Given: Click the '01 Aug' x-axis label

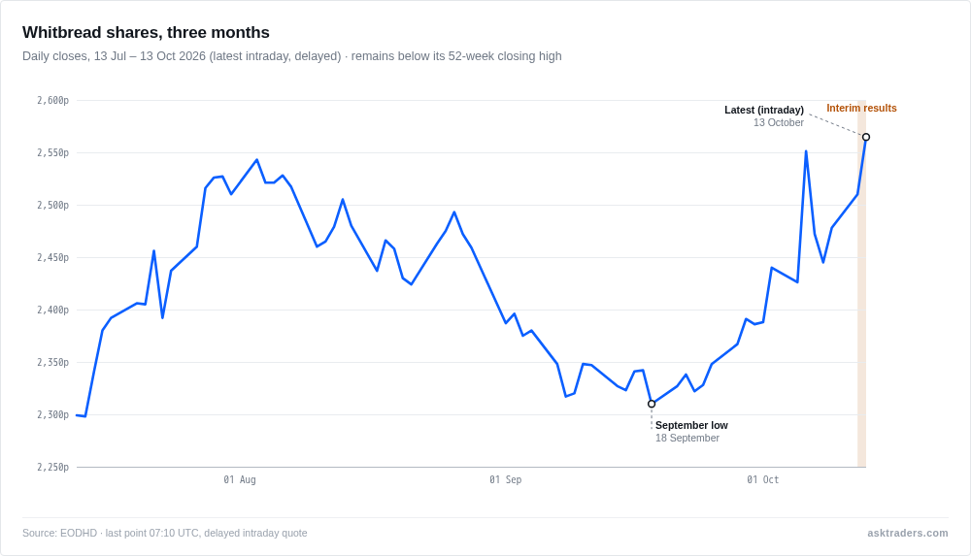Looking at the screenshot, I should pyautogui.click(x=240, y=479).
